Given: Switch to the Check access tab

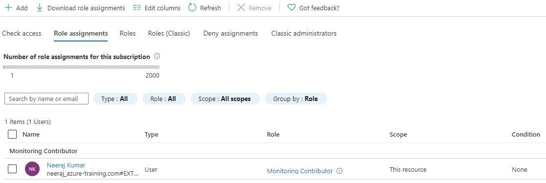Looking at the screenshot, I should pyautogui.click(x=22, y=33).
